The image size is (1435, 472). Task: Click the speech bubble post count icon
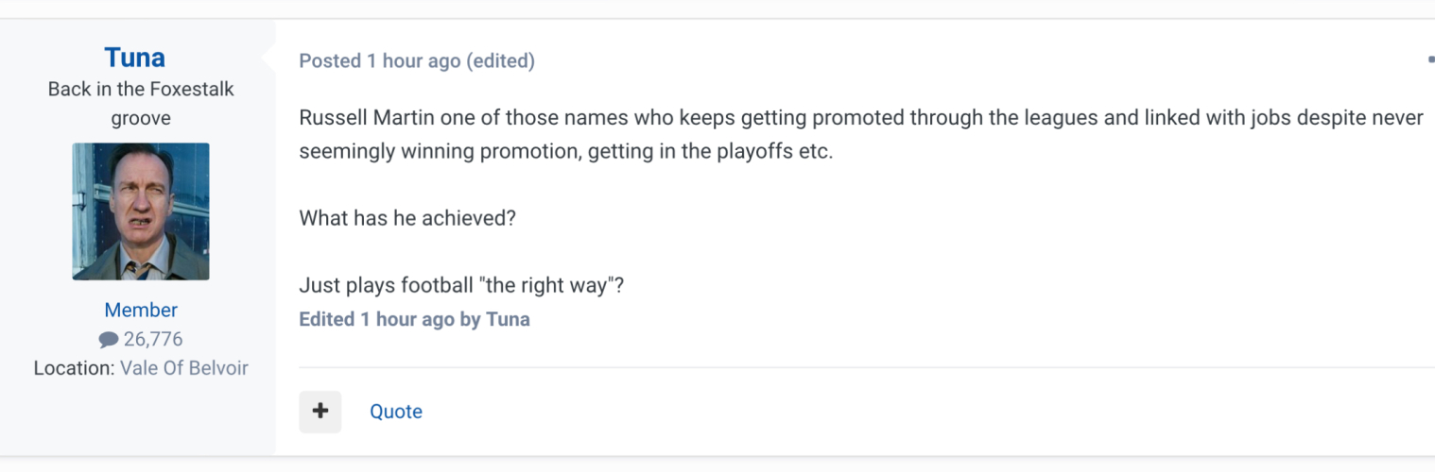[x=109, y=340]
